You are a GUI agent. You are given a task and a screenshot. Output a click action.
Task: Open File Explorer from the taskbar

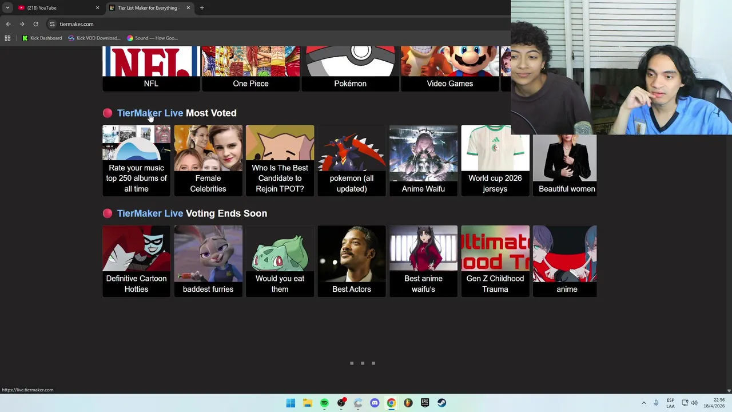click(308, 403)
